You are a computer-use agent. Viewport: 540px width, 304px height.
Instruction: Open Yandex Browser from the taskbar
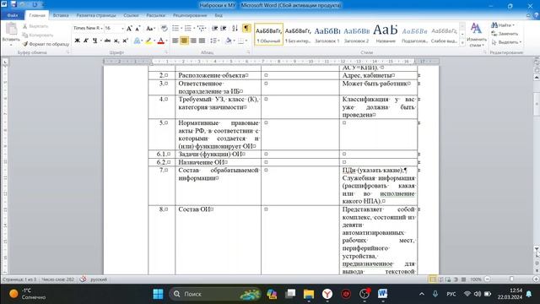tap(327, 294)
